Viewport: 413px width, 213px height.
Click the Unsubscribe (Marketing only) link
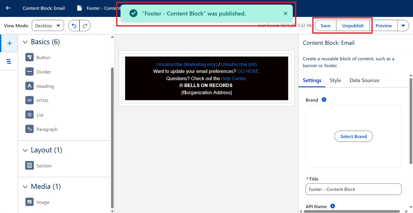point(187,64)
